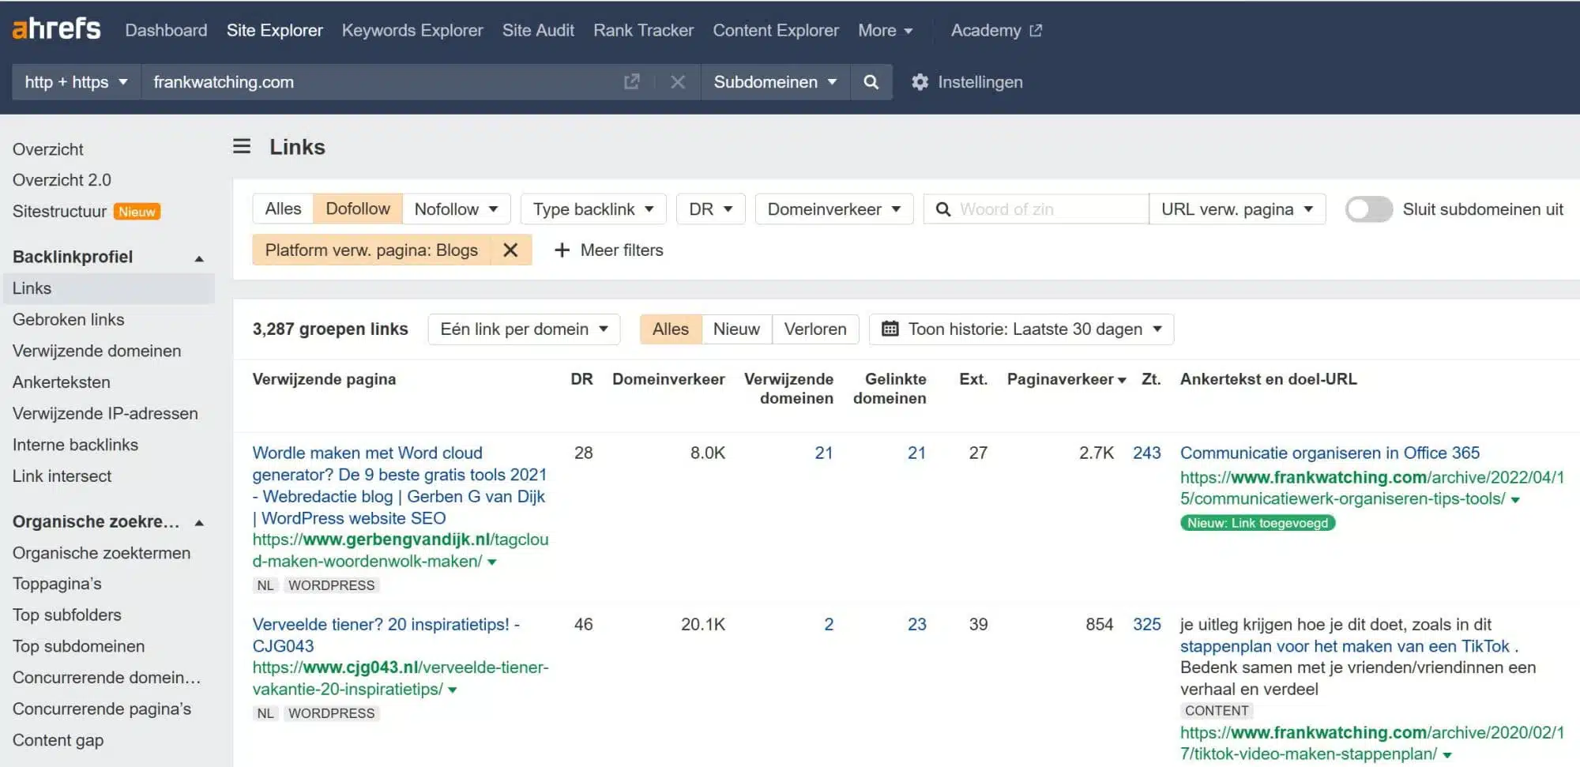
Task: Open target URL in new tab icon
Action: pos(631,82)
